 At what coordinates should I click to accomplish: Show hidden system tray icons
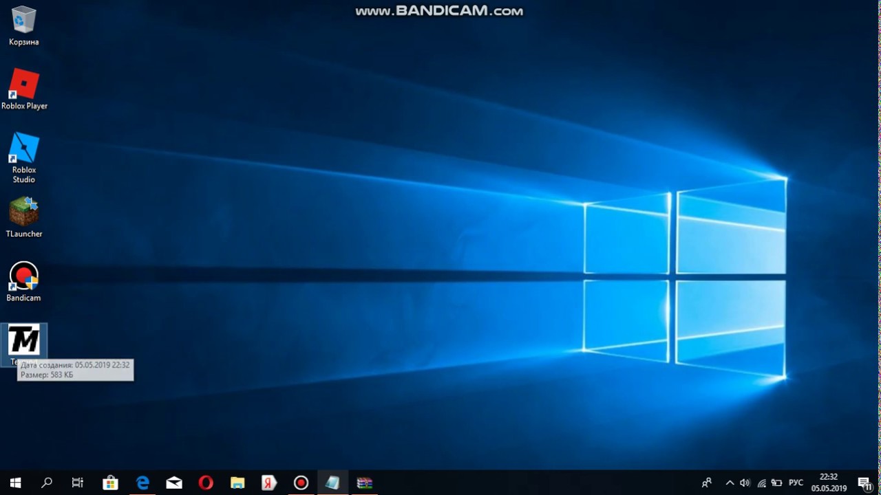[730, 483]
